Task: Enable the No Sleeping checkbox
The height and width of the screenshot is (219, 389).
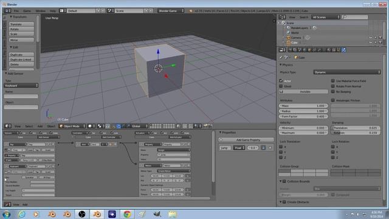Action: 333,92
